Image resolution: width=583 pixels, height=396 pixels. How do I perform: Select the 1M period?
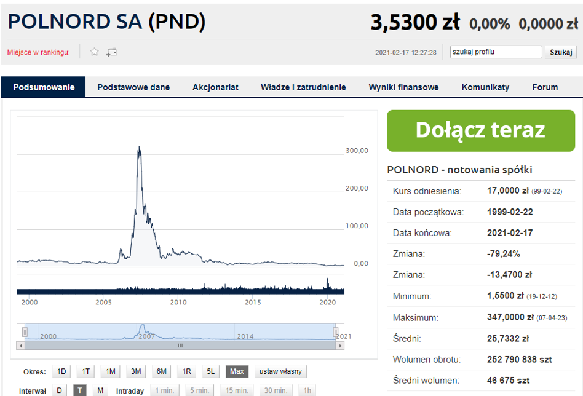click(x=111, y=371)
